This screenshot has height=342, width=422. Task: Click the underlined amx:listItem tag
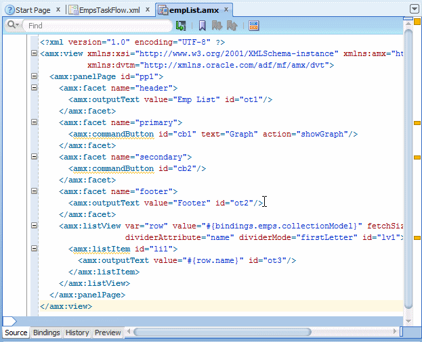[102, 249]
